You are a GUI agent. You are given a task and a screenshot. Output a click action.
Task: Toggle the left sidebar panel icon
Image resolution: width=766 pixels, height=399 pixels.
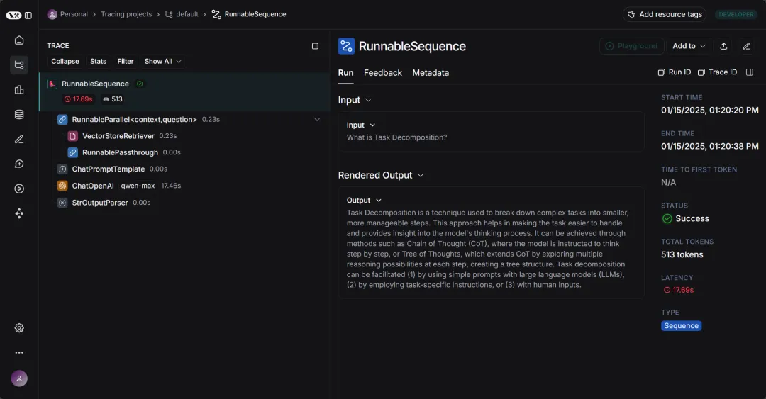click(x=28, y=15)
